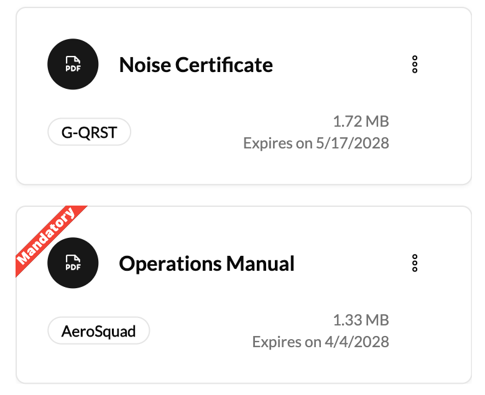Screen dimensions: 485x395
Task: Click the expiry date 4/4/2028
Action: (320, 342)
